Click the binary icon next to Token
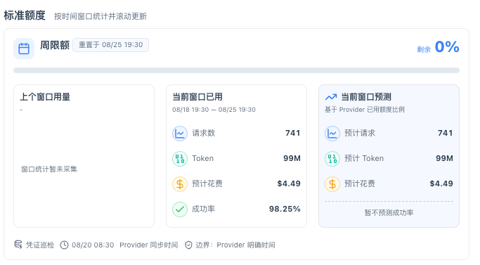This screenshot has width=480, height=265. coord(180,159)
